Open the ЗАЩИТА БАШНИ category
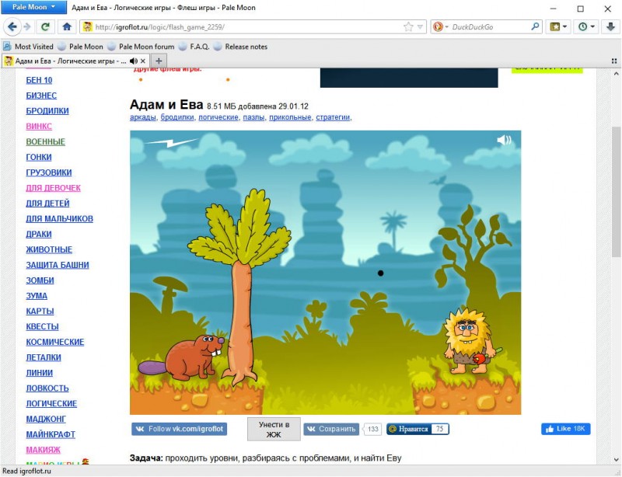This screenshot has height=477, width=622. point(58,265)
